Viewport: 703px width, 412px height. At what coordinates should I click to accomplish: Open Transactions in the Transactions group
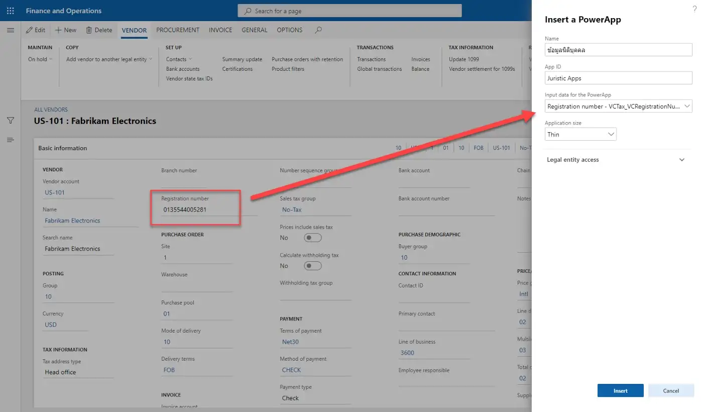(x=372, y=59)
